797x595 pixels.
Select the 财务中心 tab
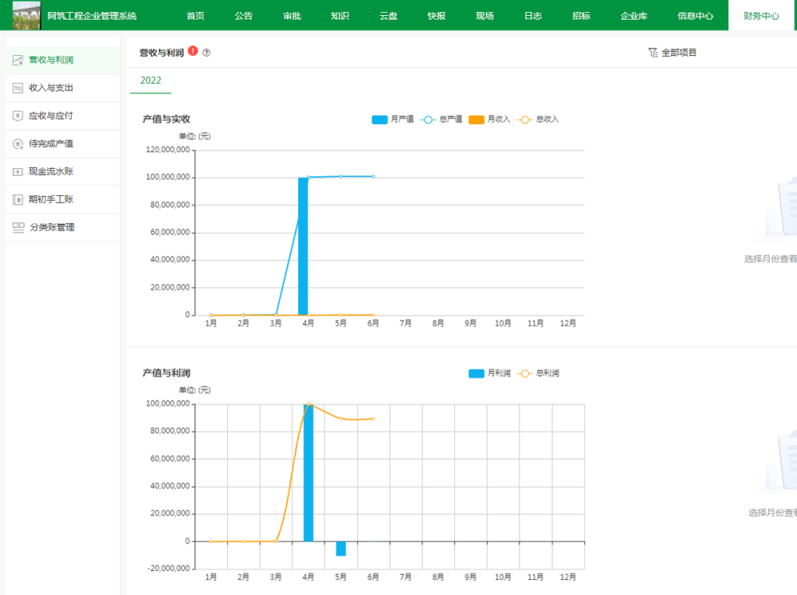tap(761, 16)
